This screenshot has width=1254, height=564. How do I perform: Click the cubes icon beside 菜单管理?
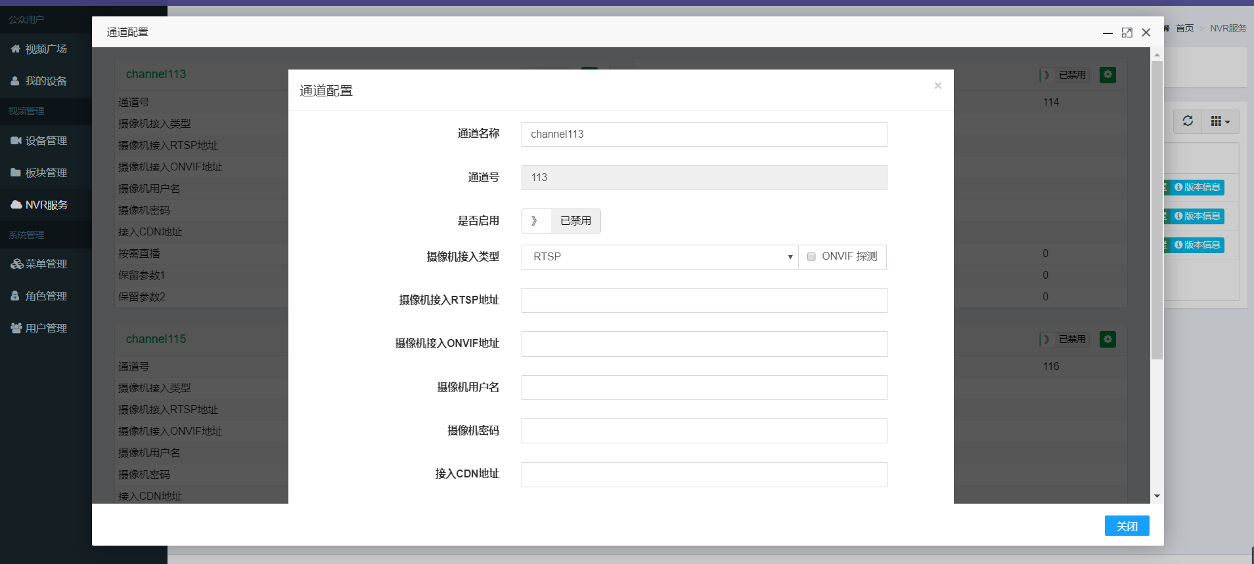pyautogui.click(x=17, y=264)
